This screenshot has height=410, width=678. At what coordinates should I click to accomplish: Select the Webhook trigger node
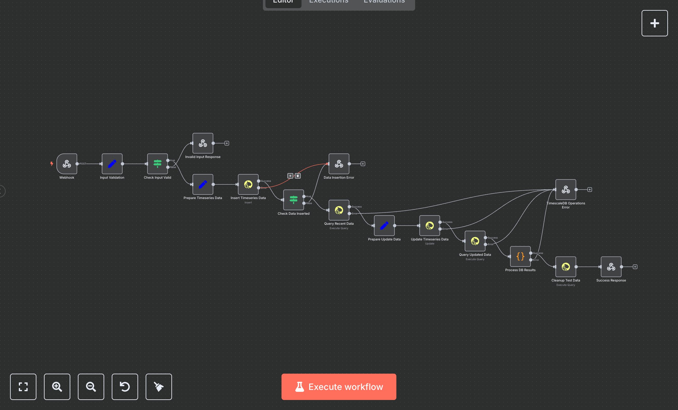tap(67, 164)
